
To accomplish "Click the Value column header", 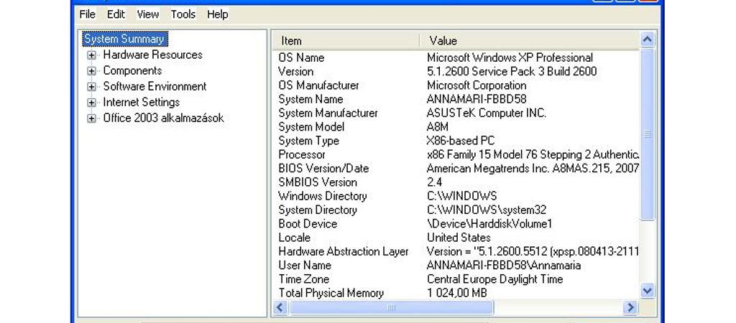I will tap(530, 41).
